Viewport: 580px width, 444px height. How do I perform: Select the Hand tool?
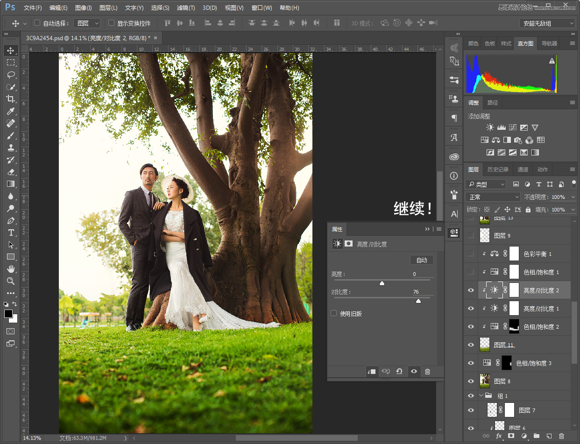pyautogui.click(x=10, y=269)
